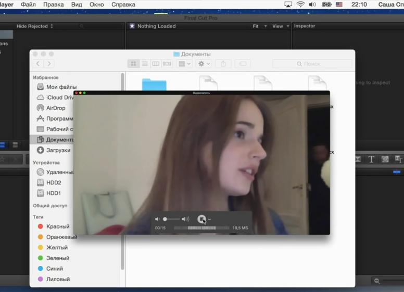Click the volume icon in menu bar
This screenshot has width=404, height=292.
[x=312, y=4]
